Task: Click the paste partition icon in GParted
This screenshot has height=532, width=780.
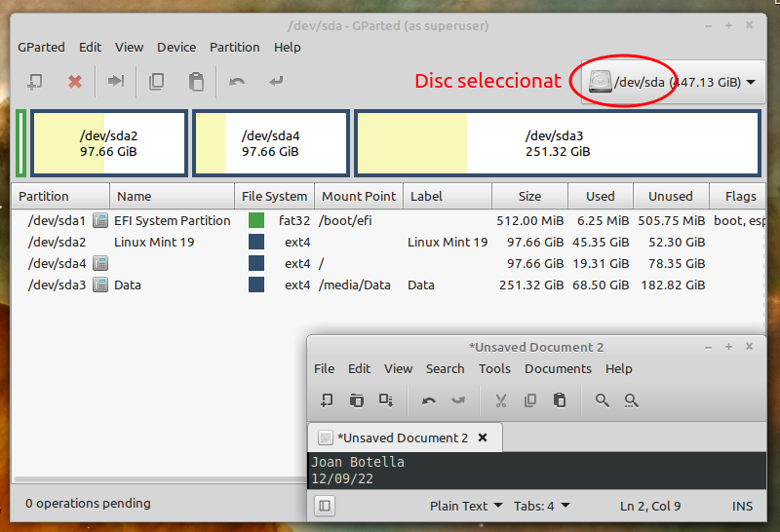Action: coord(196,82)
